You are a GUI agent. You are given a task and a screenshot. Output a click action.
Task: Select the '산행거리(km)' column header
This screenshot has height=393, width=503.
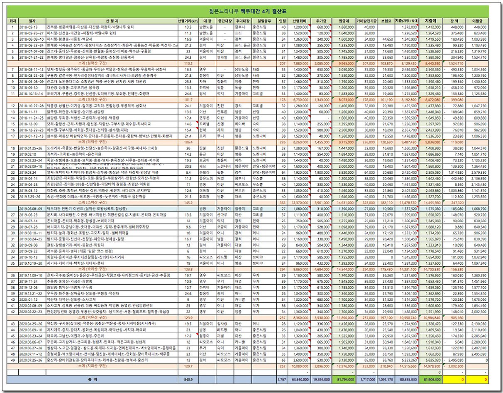point(188,21)
